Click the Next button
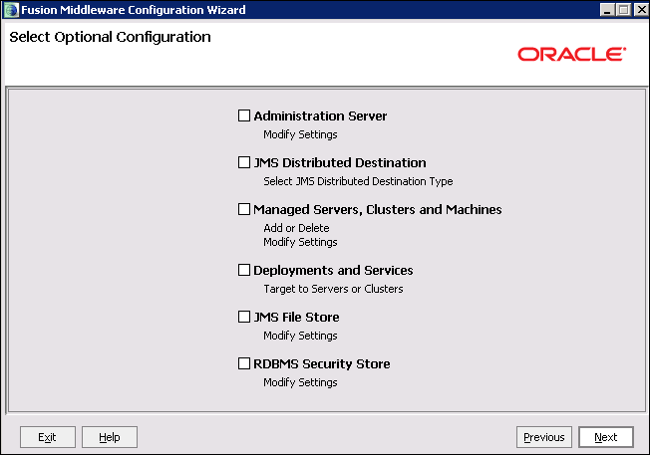Viewport: 650px width, 455px height. click(606, 437)
